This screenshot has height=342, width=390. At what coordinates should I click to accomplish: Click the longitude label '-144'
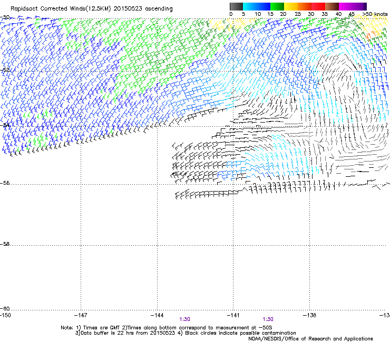(157, 315)
